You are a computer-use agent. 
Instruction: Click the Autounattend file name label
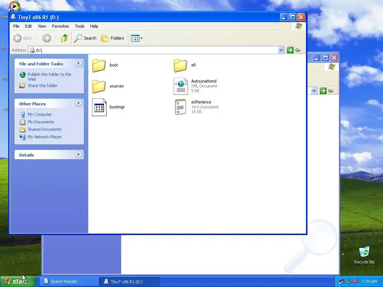(204, 81)
